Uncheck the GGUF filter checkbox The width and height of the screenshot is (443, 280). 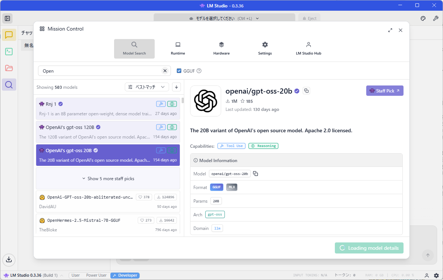(179, 71)
